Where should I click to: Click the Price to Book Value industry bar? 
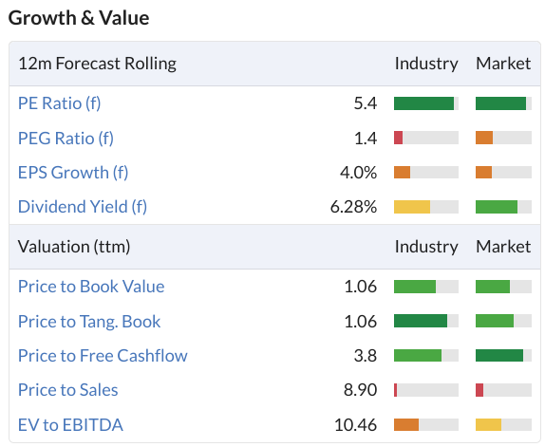426,287
